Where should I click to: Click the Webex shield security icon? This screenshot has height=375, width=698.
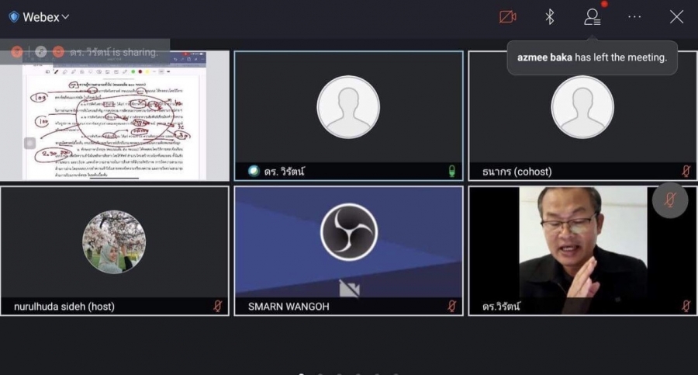click(13, 17)
